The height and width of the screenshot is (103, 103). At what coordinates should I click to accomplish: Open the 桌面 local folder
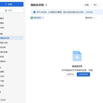pyautogui.click(x=2, y=72)
